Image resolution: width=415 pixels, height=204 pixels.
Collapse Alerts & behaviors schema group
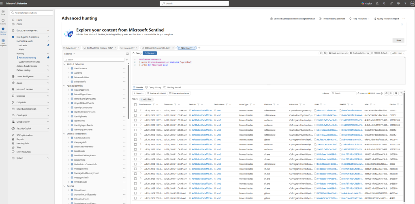coord(64,64)
